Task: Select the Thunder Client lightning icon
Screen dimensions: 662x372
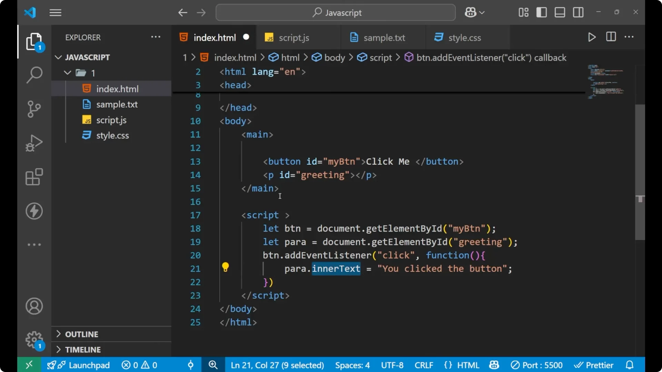Action: pos(34,211)
